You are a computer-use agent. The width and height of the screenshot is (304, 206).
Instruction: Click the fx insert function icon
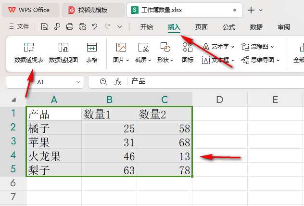tap(118, 82)
